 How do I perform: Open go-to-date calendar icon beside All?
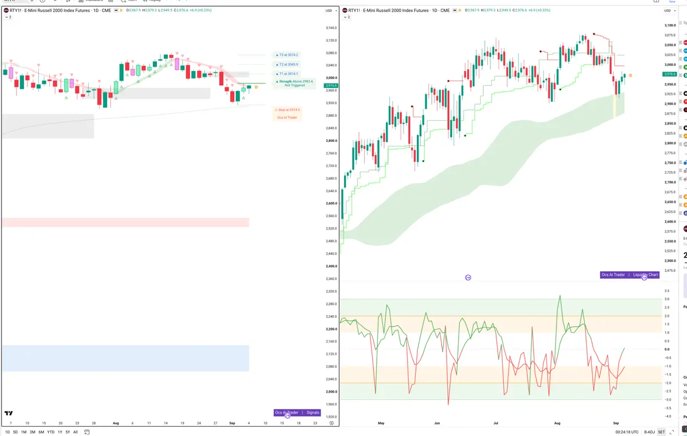(87, 432)
